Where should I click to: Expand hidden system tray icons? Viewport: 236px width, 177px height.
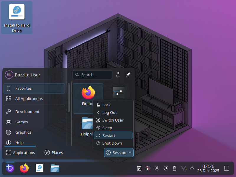pos(191,168)
